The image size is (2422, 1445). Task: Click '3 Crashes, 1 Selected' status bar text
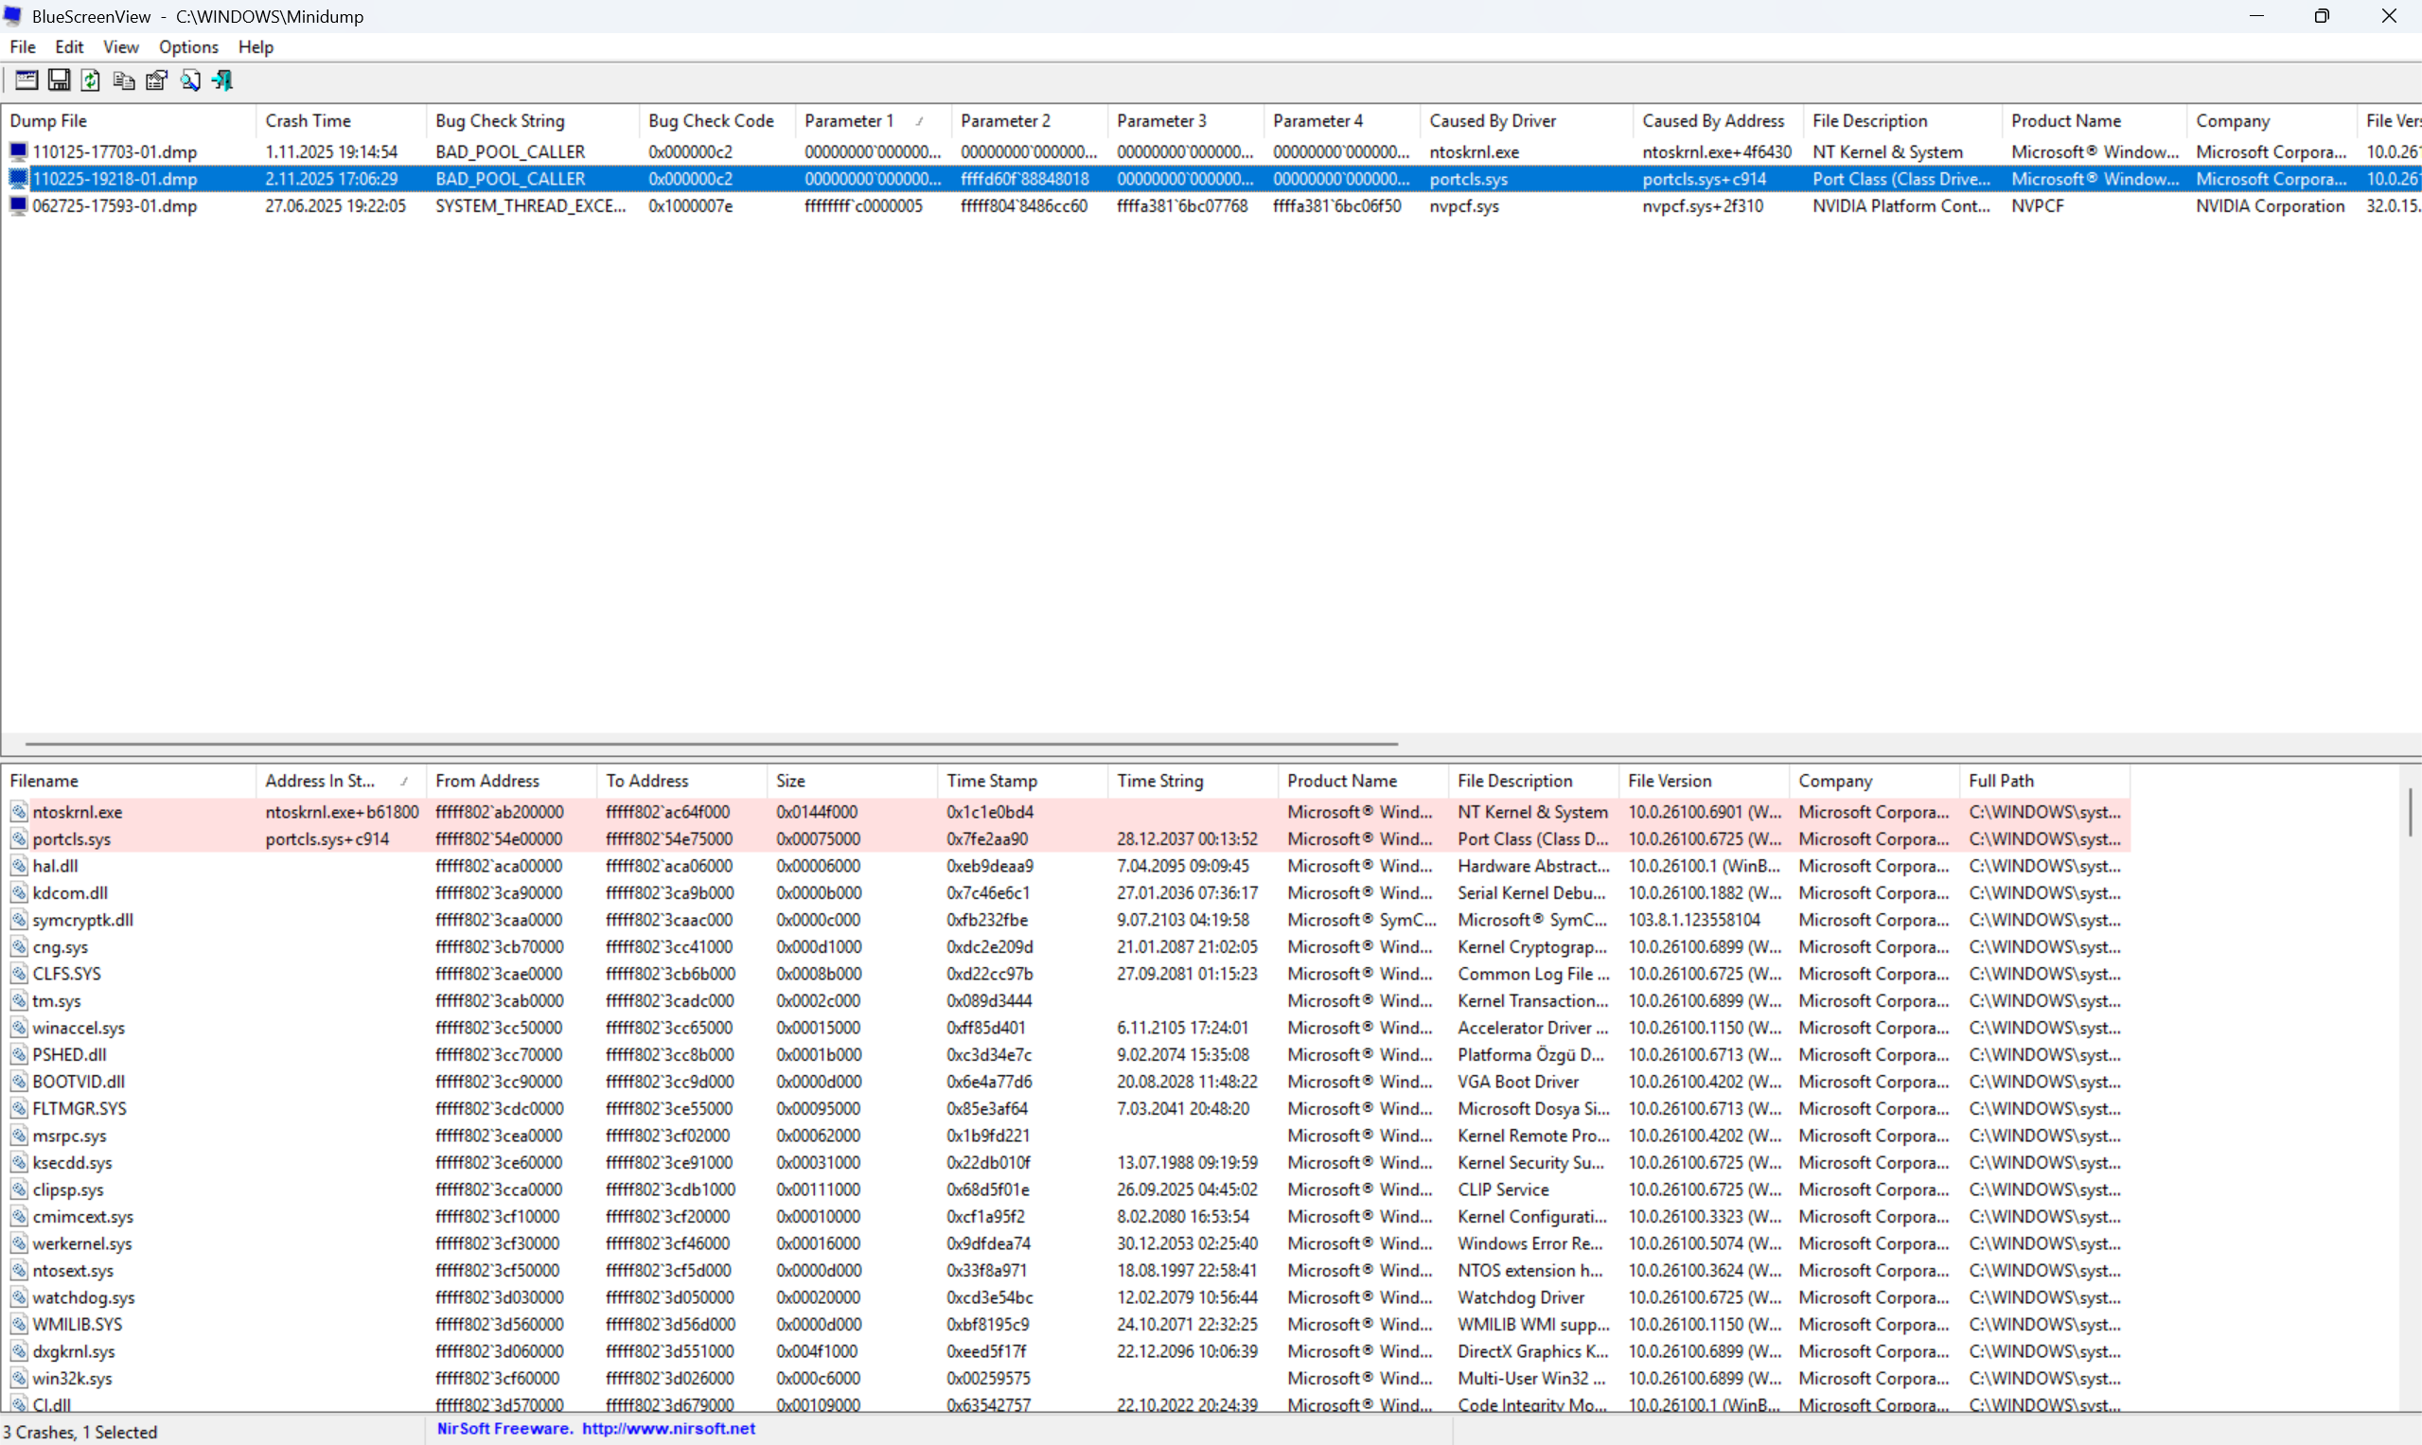point(80,1433)
